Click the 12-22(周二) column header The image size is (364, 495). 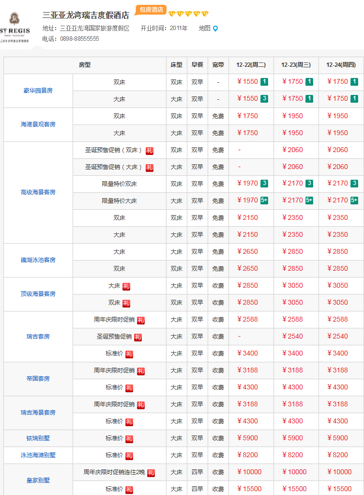pyautogui.click(x=251, y=65)
